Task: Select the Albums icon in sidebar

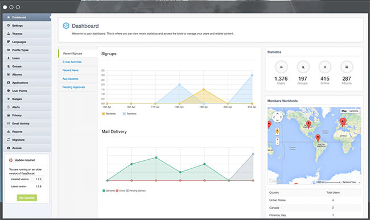Action: 9,74
